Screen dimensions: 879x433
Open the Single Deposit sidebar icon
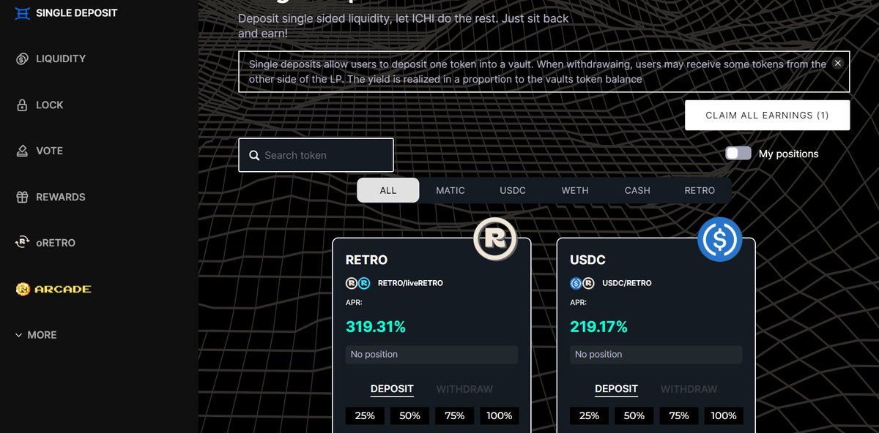pos(23,13)
